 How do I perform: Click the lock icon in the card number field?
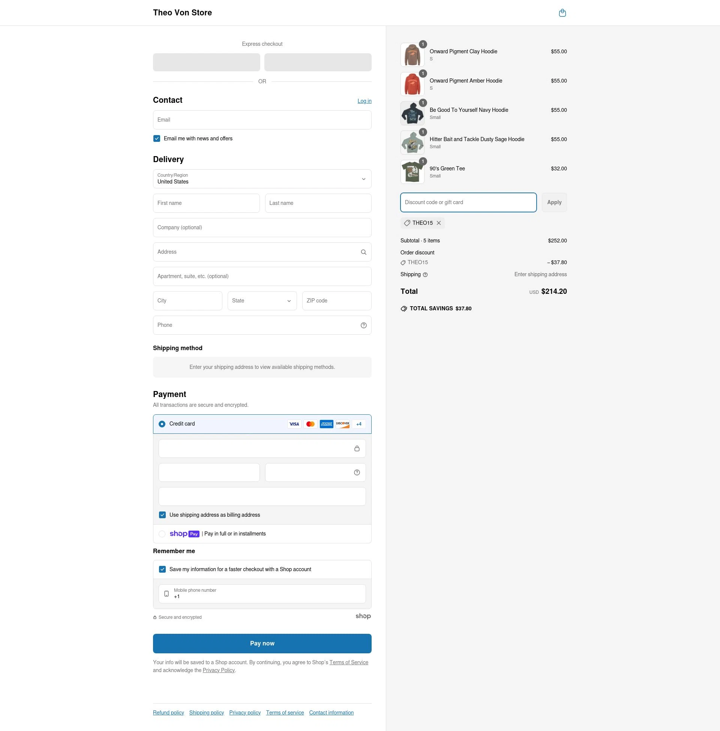pos(357,448)
